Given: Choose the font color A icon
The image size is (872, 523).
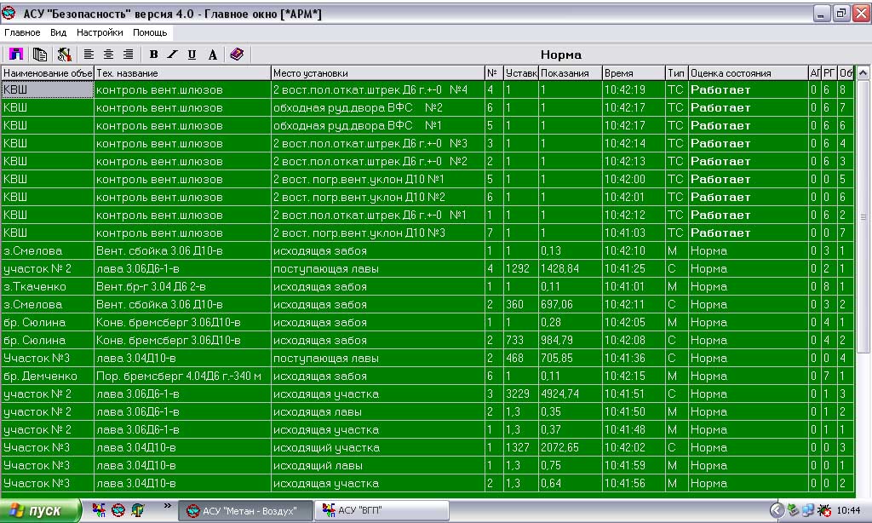Looking at the screenshot, I should click(212, 55).
